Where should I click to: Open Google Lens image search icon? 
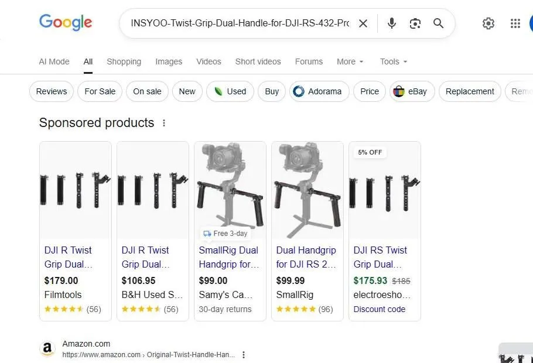pos(415,23)
